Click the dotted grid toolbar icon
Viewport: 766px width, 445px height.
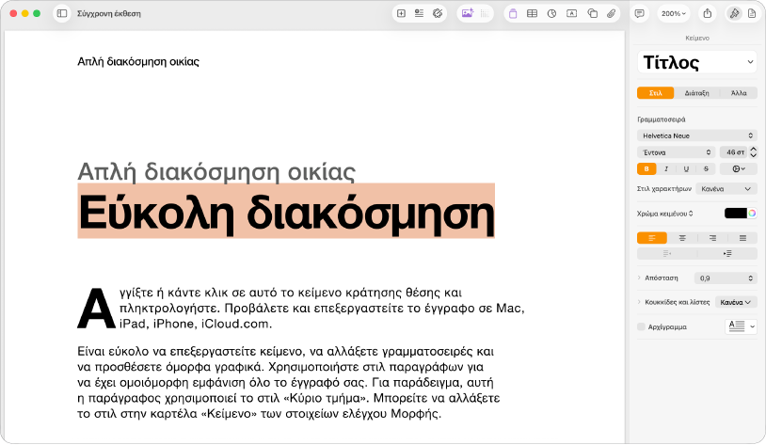click(x=485, y=14)
